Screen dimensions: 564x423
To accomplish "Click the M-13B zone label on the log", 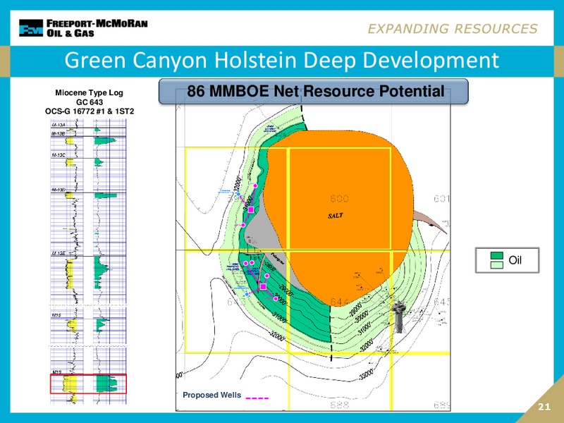I will pos(58,134).
